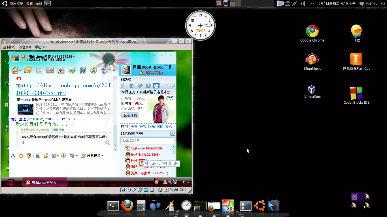Open the volume icon in top panel
Image resolution: width=387 pixels, height=217 pixels.
click(303, 3)
